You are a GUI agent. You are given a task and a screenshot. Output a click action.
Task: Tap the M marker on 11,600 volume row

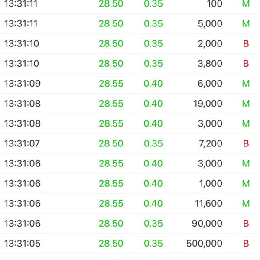tap(246, 204)
